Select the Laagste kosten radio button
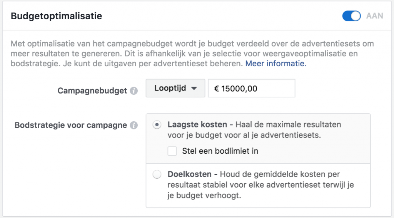This screenshot has height=218, width=394. tap(157, 125)
